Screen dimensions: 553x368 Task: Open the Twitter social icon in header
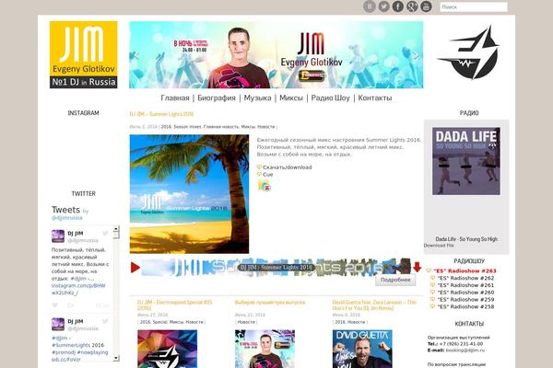point(383,6)
